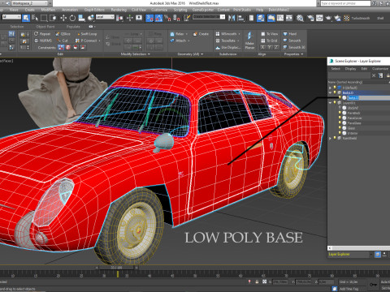390x292 pixels.
Task: Open the Help menu
Action: (x=260, y=10)
